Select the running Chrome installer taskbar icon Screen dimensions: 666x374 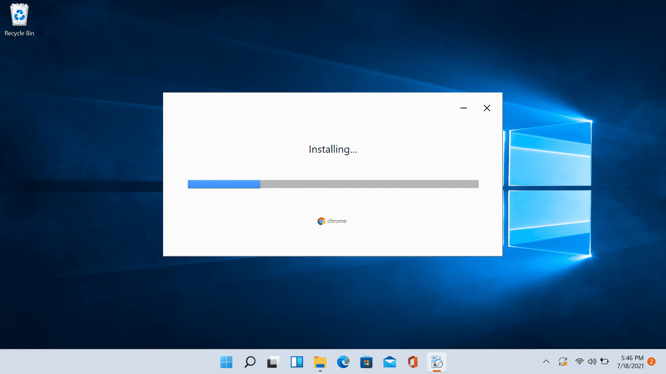tap(436, 362)
